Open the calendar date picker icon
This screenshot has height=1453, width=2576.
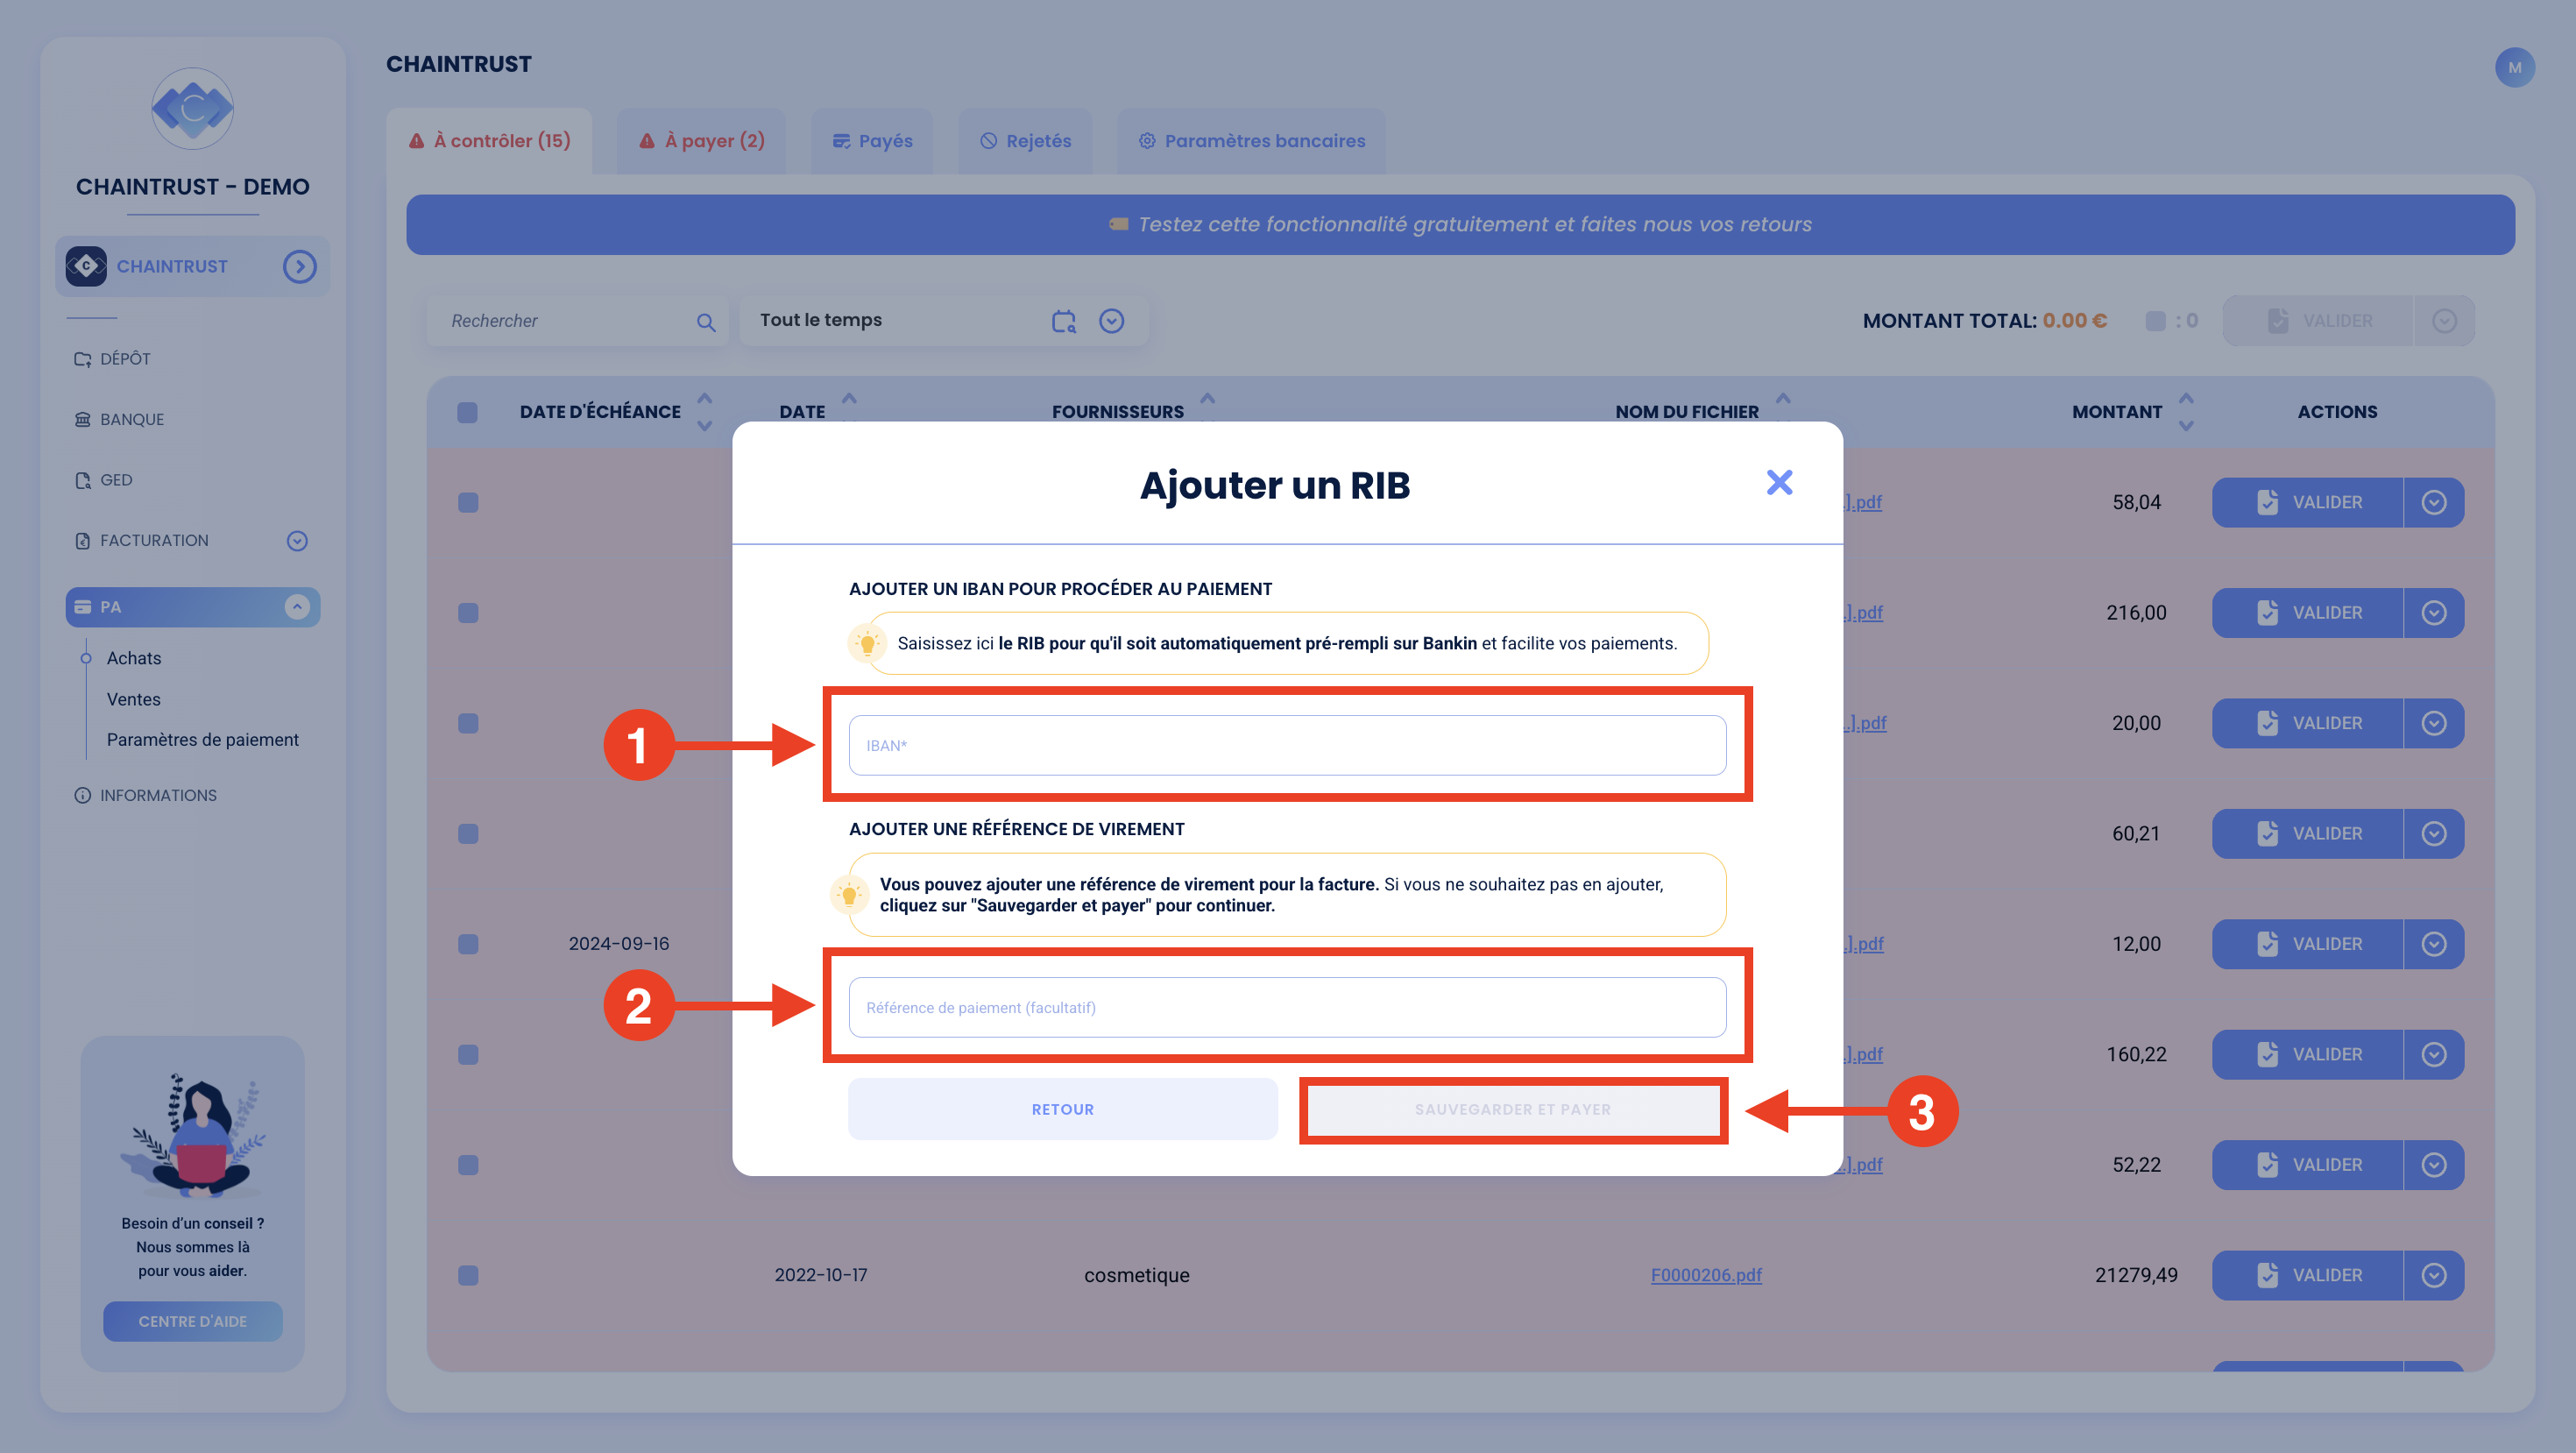1064,321
